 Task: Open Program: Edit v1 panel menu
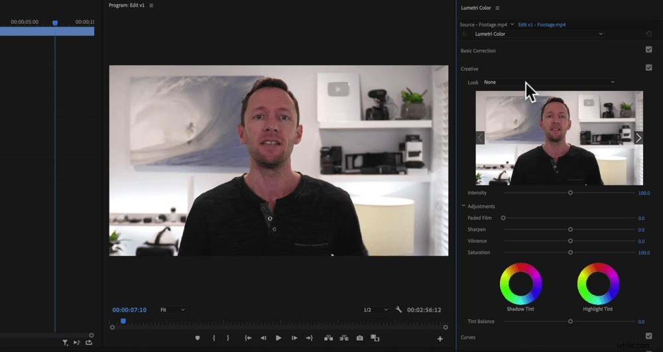pos(151,5)
